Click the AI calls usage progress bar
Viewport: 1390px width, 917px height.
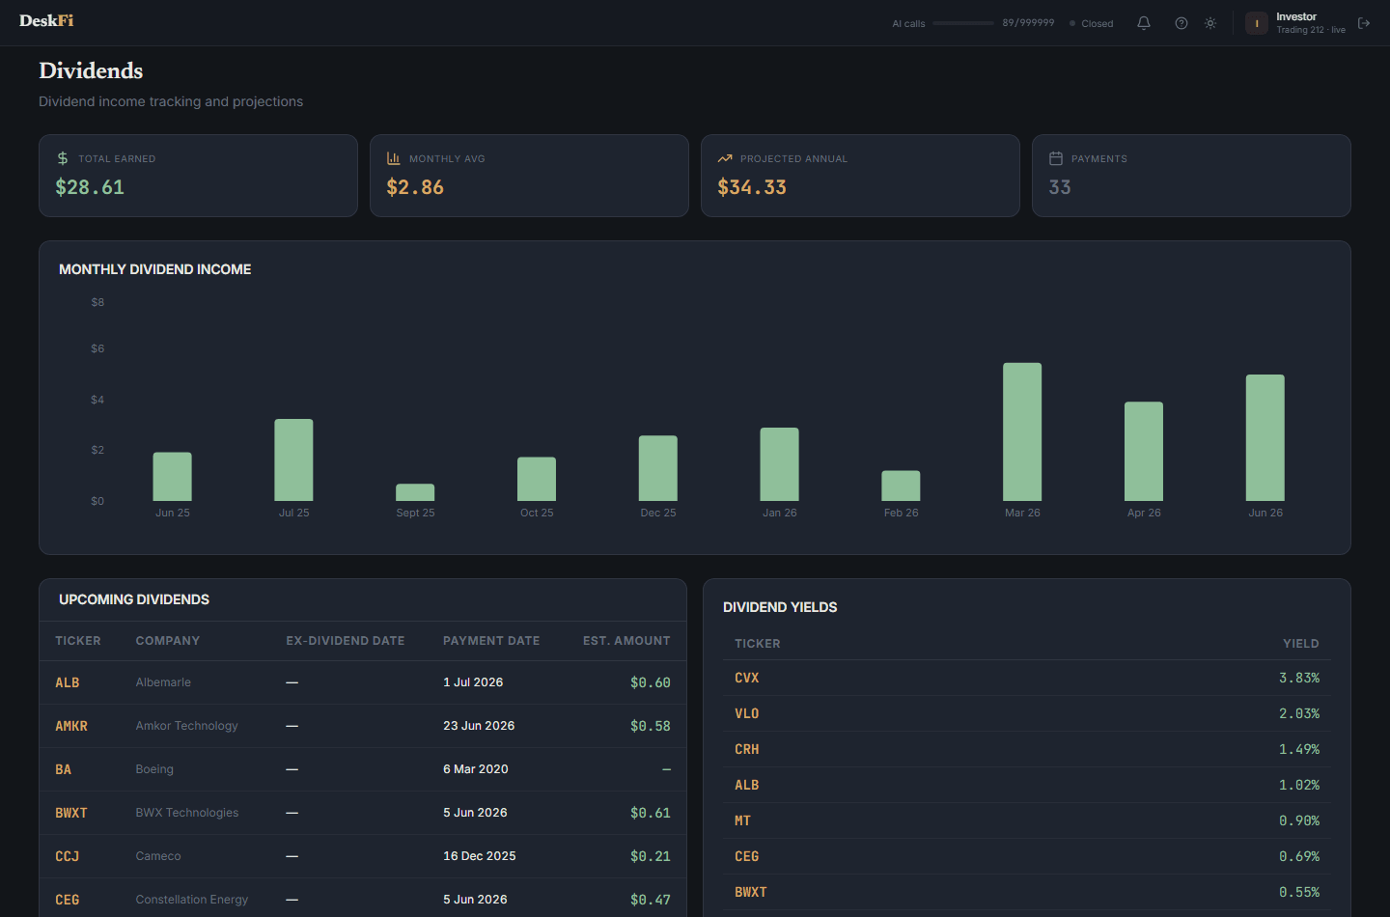coord(963,23)
